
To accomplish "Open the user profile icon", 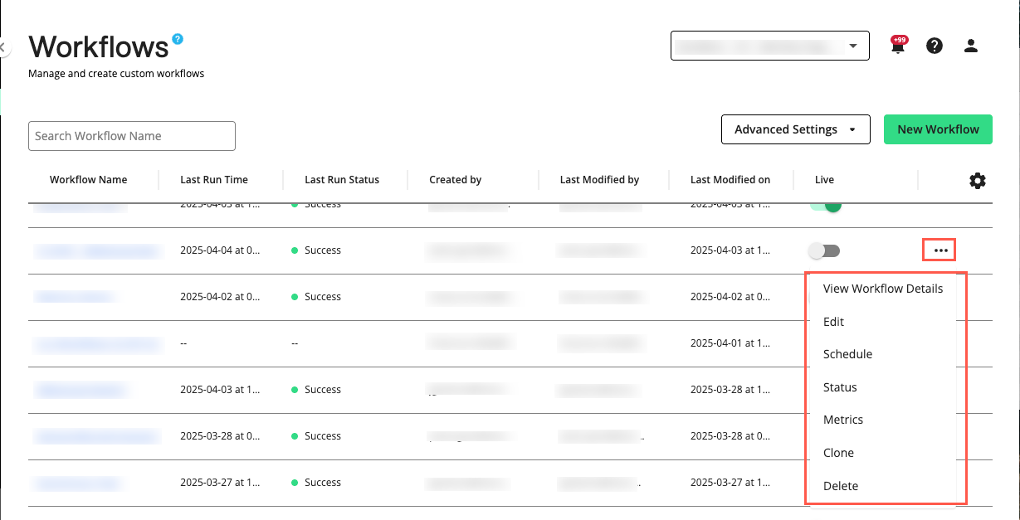I will click(x=971, y=46).
